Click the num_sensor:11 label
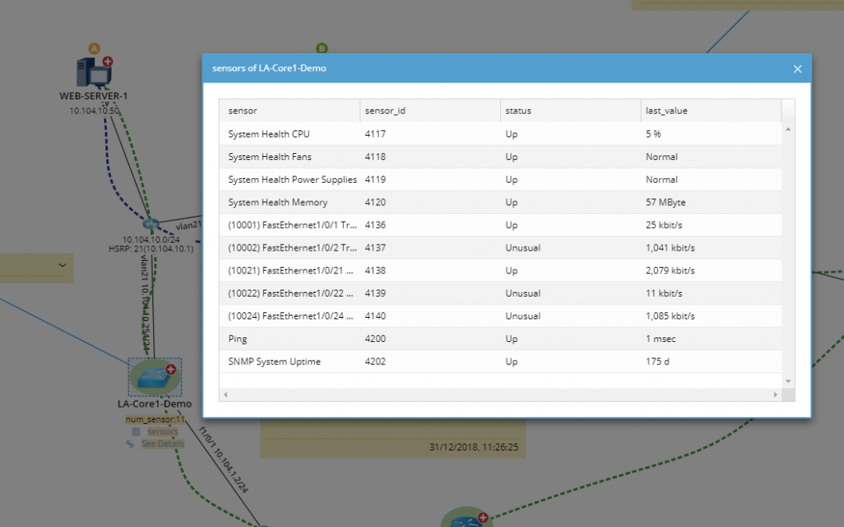 (x=155, y=419)
